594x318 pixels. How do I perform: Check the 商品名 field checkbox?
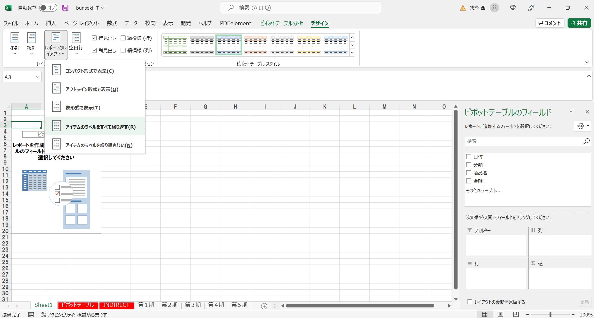coord(469,173)
